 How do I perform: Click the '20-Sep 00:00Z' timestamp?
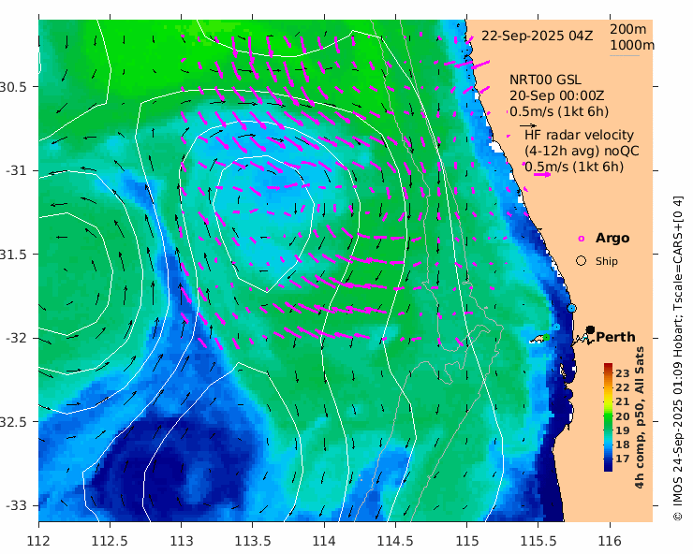(557, 95)
